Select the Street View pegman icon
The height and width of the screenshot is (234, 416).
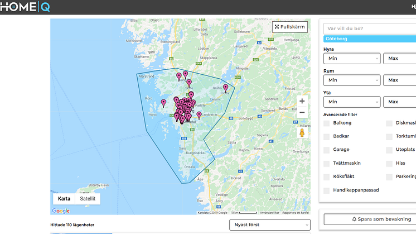pyautogui.click(x=302, y=132)
